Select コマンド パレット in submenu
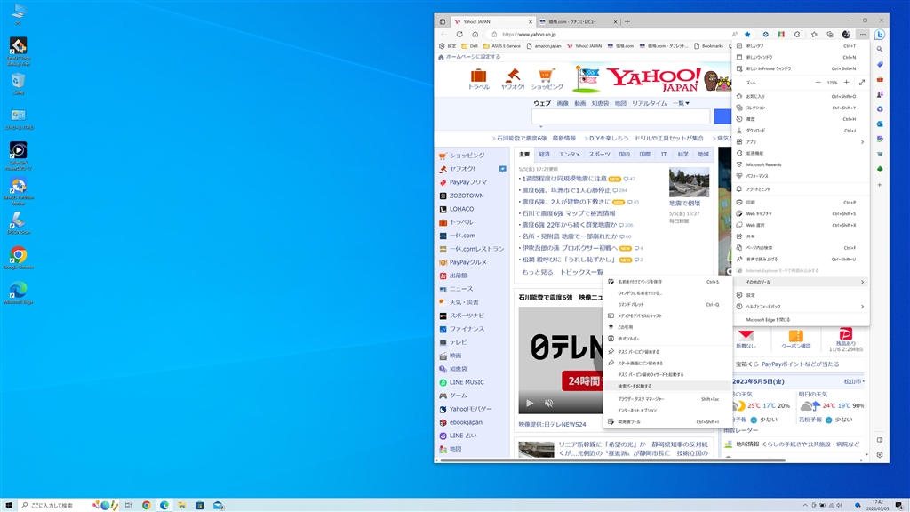Viewport: 910px width, 512px height. coord(667,305)
